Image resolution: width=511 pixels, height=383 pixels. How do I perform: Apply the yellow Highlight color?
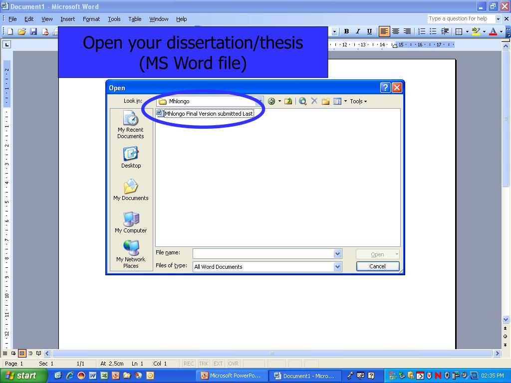[476, 31]
